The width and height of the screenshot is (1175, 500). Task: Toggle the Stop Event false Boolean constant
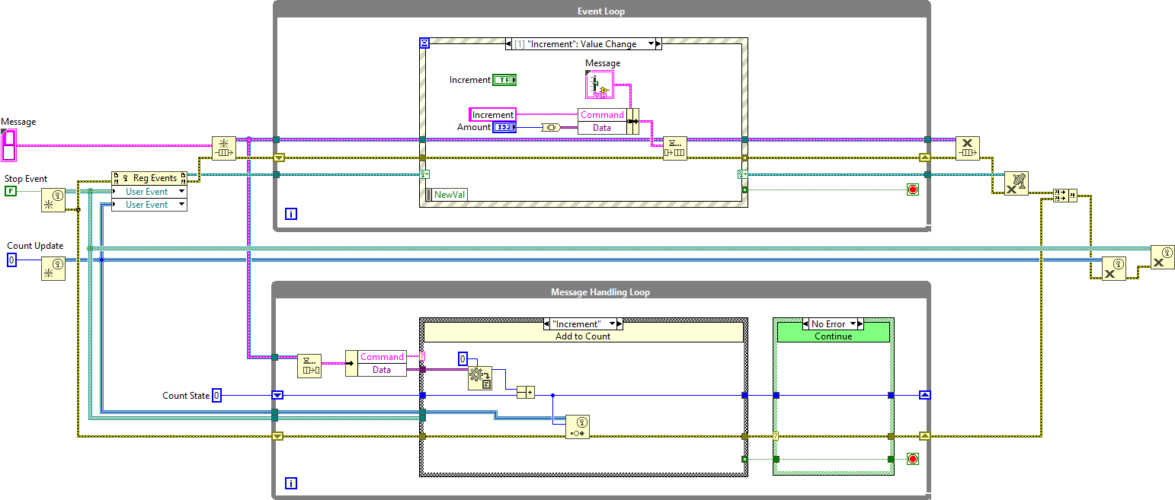tap(10, 191)
